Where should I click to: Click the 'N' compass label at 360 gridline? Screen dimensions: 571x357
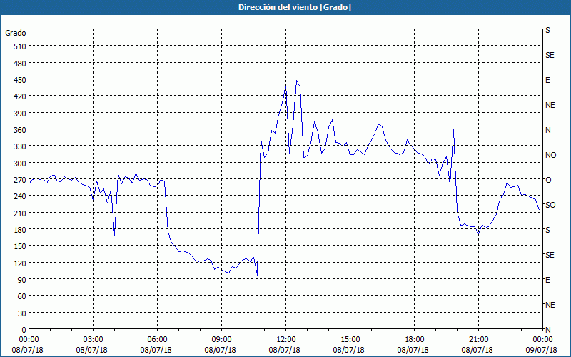click(547, 130)
